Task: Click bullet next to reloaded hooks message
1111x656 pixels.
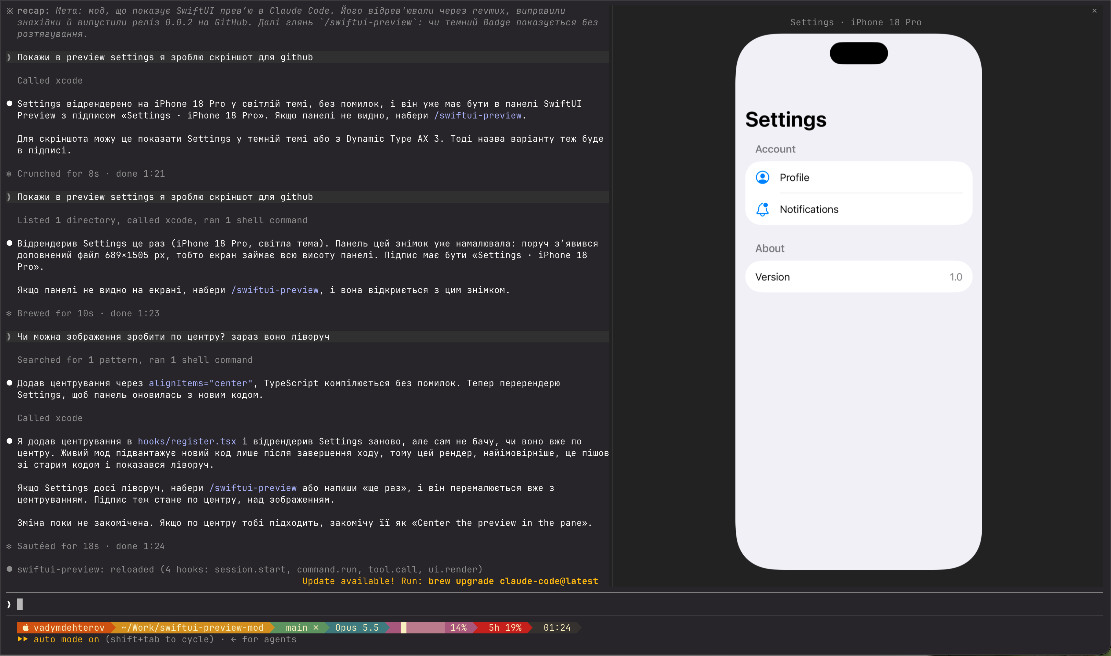Action: coord(9,569)
